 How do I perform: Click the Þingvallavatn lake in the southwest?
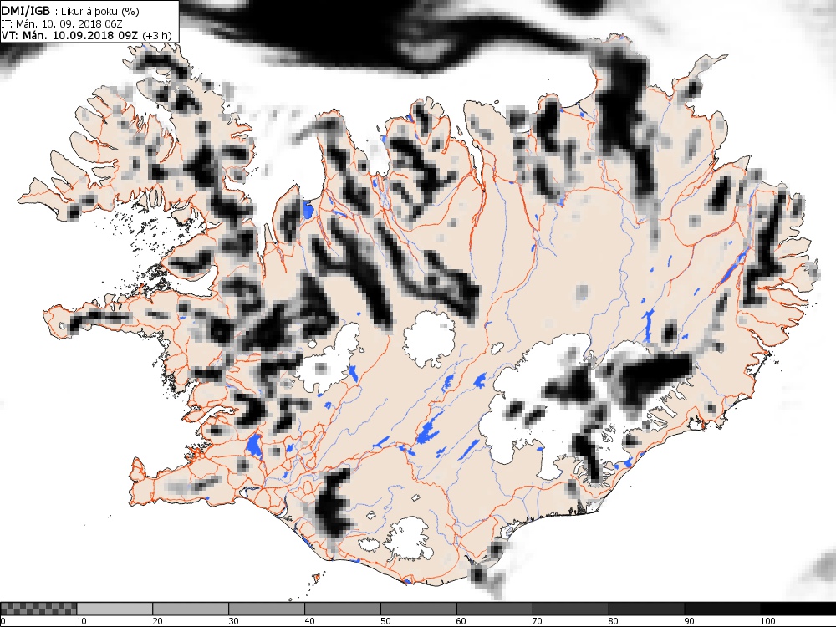pyautogui.click(x=254, y=446)
